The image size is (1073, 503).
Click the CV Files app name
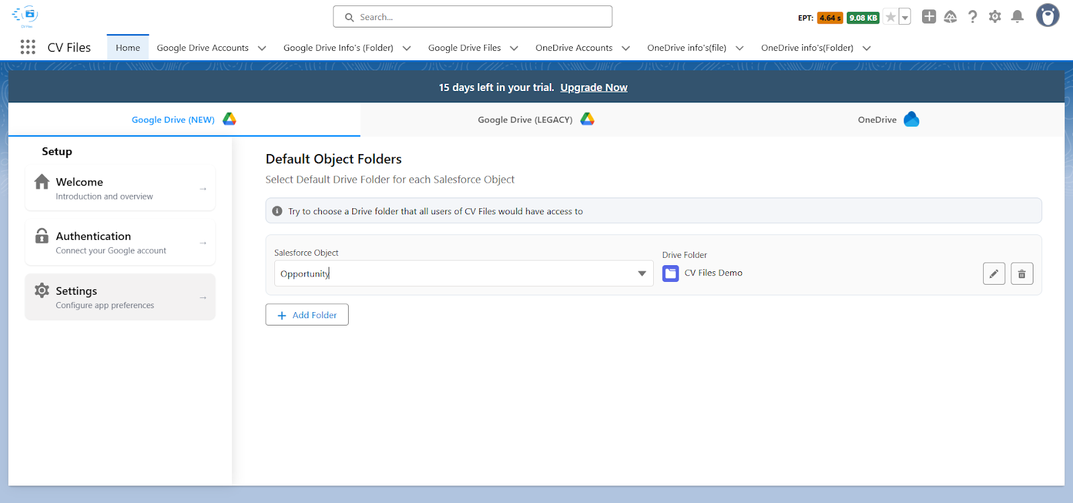click(x=69, y=48)
